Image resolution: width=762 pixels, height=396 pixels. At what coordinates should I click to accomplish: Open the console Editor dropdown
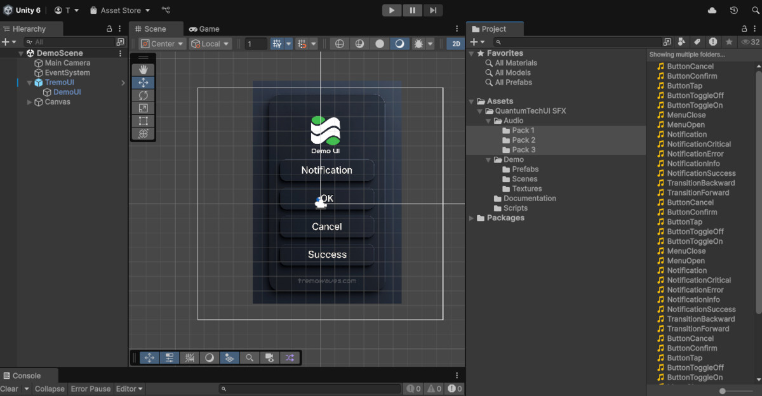tap(130, 388)
